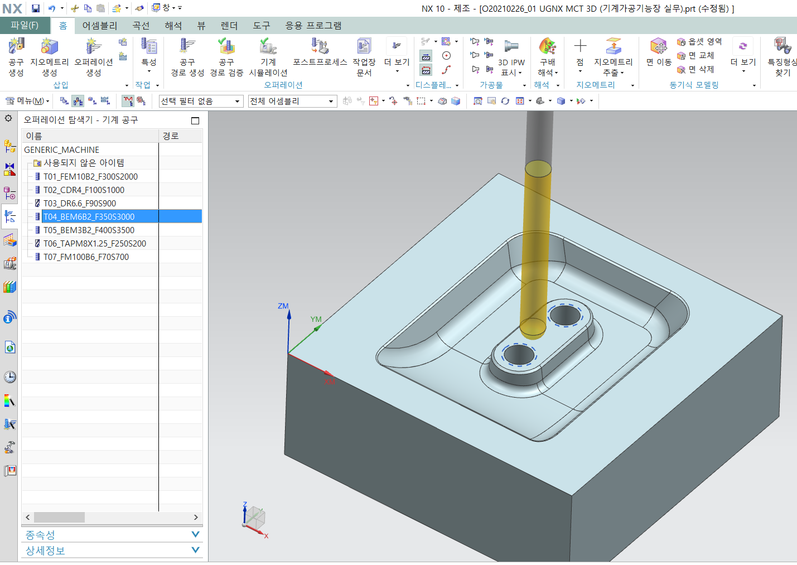Click Move Face (면 이동) icon
797x565 pixels.
(x=659, y=52)
